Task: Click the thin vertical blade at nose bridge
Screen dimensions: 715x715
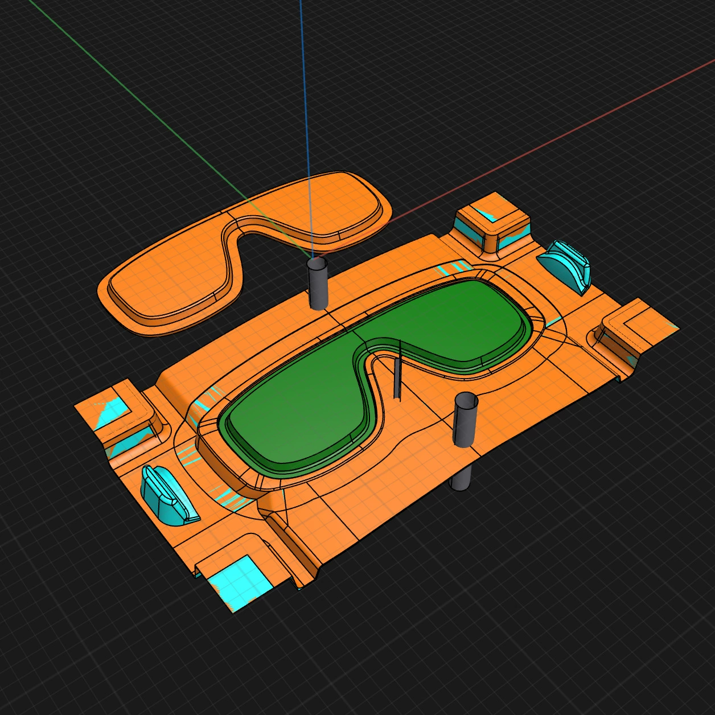Action: tap(397, 370)
